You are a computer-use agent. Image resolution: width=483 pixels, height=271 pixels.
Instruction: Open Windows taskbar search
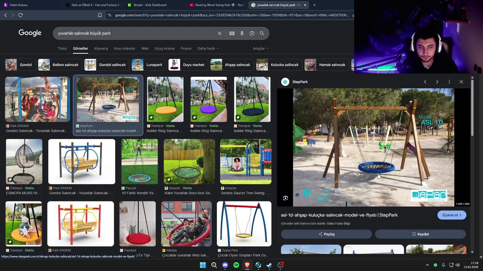click(214, 265)
